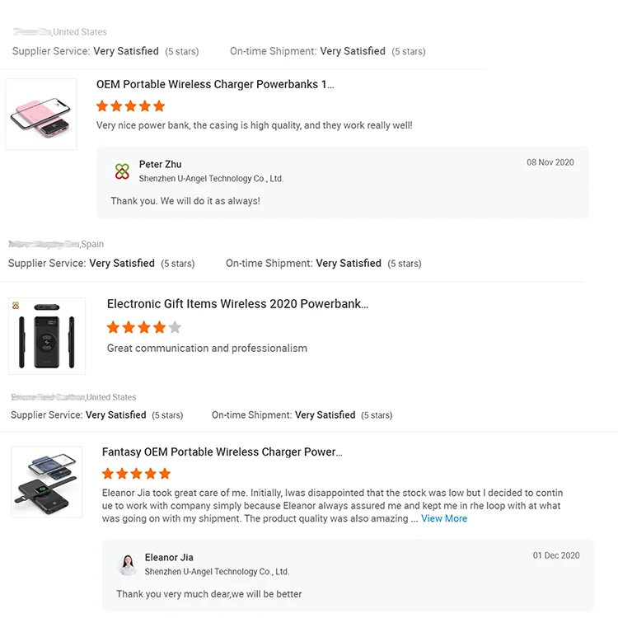Screen dimensions: 618x618
Task: Click Shenzhen U-Angel Technology under Peter Zhu
Action: point(211,179)
